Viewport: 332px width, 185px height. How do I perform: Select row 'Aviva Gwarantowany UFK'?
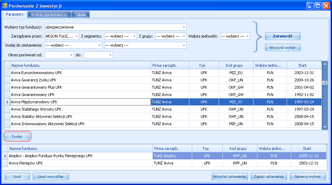coord(163,95)
